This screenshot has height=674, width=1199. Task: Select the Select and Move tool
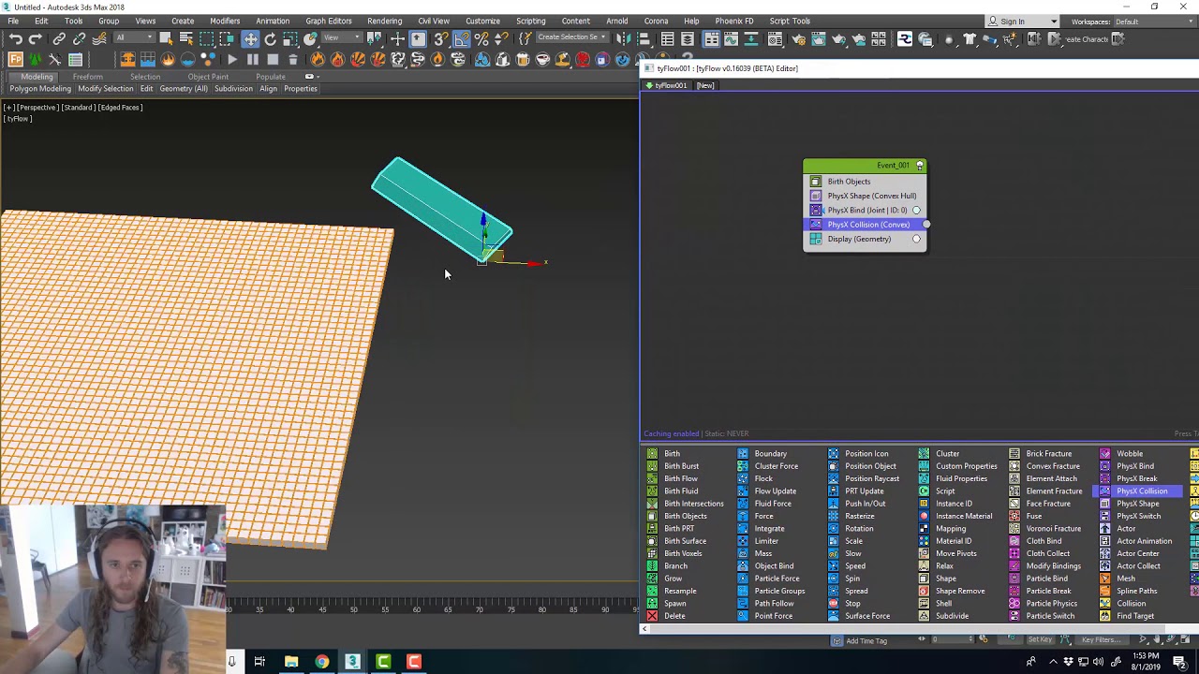pyautogui.click(x=250, y=38)
